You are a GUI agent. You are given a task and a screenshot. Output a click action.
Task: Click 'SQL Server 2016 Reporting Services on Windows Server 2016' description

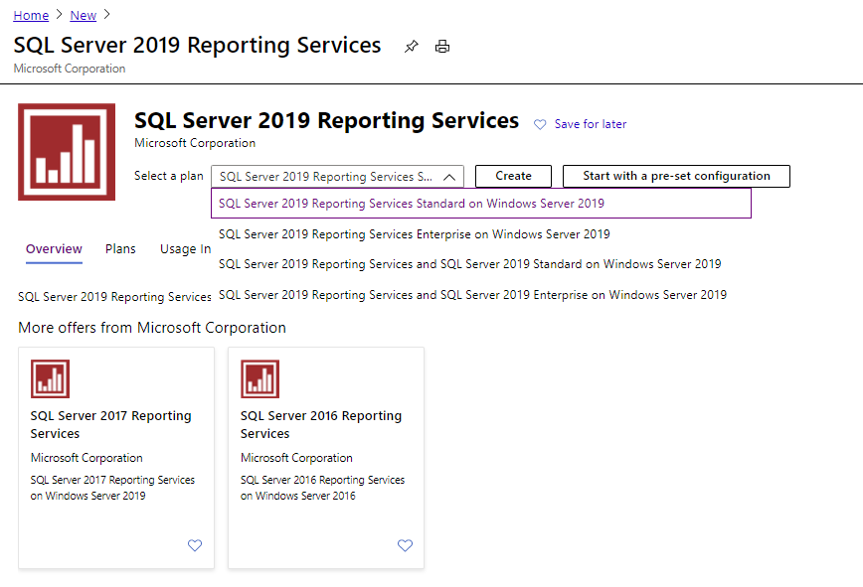pos(322,488)
